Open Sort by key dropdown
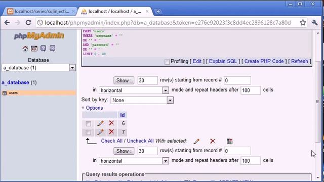 (x=142, y=100)
